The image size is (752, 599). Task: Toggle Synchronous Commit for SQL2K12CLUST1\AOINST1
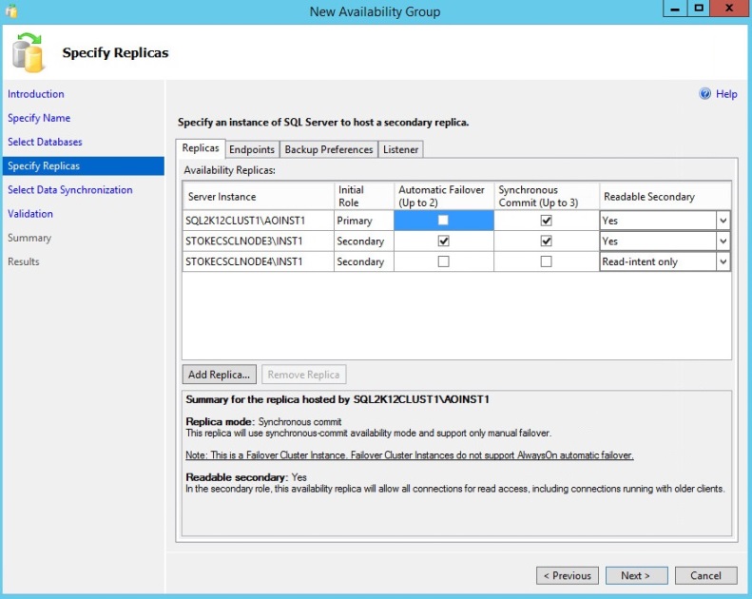[x=546, y=220]
